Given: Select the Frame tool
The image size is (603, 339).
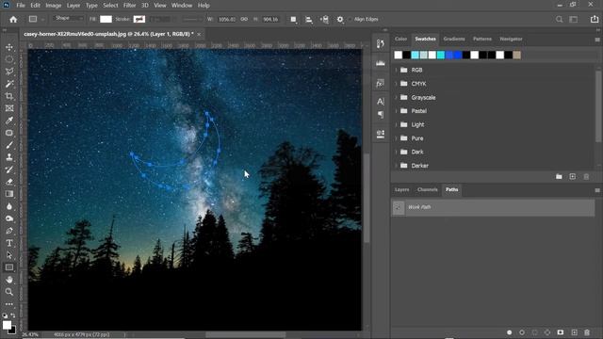Looking at the screenshot, I should [x=9, y=108].
